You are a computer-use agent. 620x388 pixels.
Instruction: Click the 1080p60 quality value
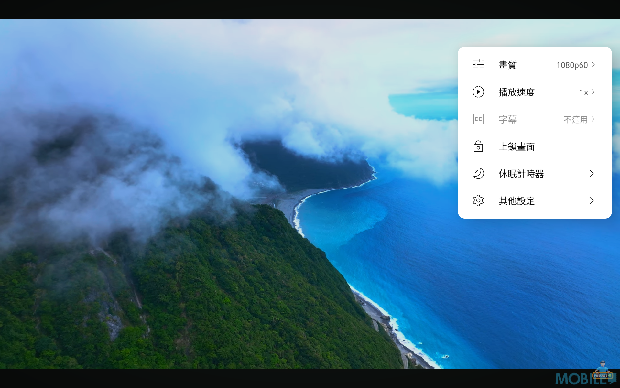pyautogui.click(x=571, y=65)
